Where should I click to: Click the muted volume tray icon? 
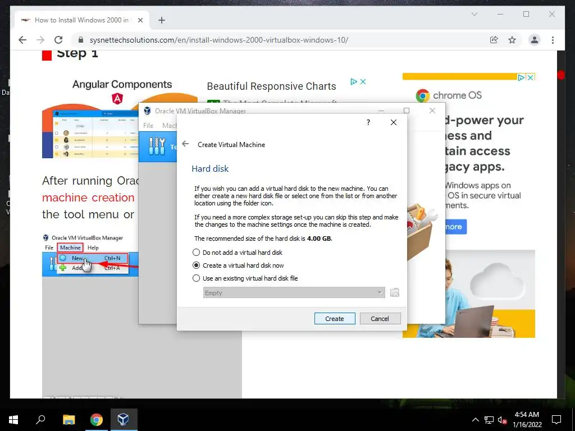[x=502, y=420]
